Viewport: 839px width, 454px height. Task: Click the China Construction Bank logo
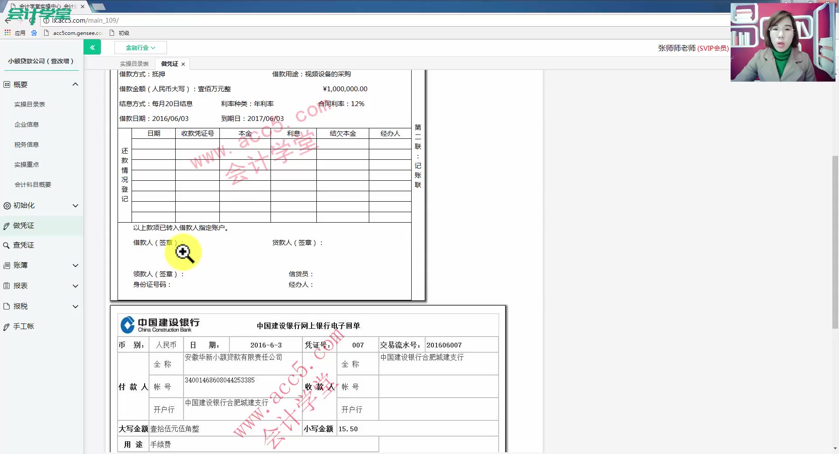click(160, 325)
